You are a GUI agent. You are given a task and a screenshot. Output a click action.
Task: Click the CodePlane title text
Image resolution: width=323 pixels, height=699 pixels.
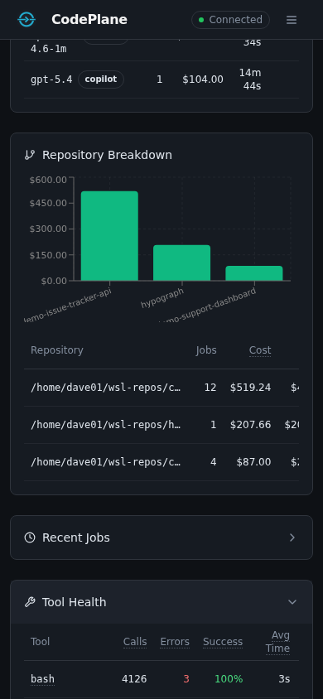pyautogui.click(x=89, y=20)
